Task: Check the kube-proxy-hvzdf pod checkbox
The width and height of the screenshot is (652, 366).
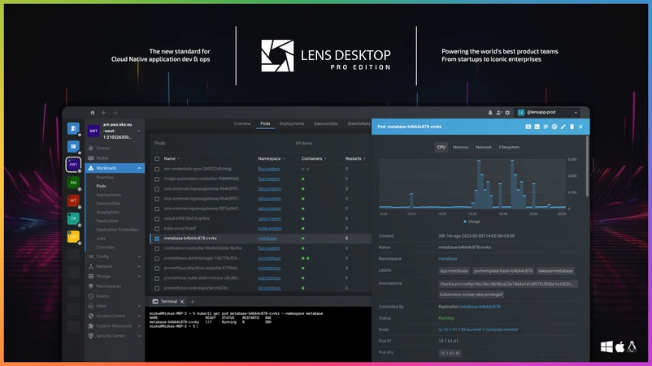Action: [x=157, y=228]
